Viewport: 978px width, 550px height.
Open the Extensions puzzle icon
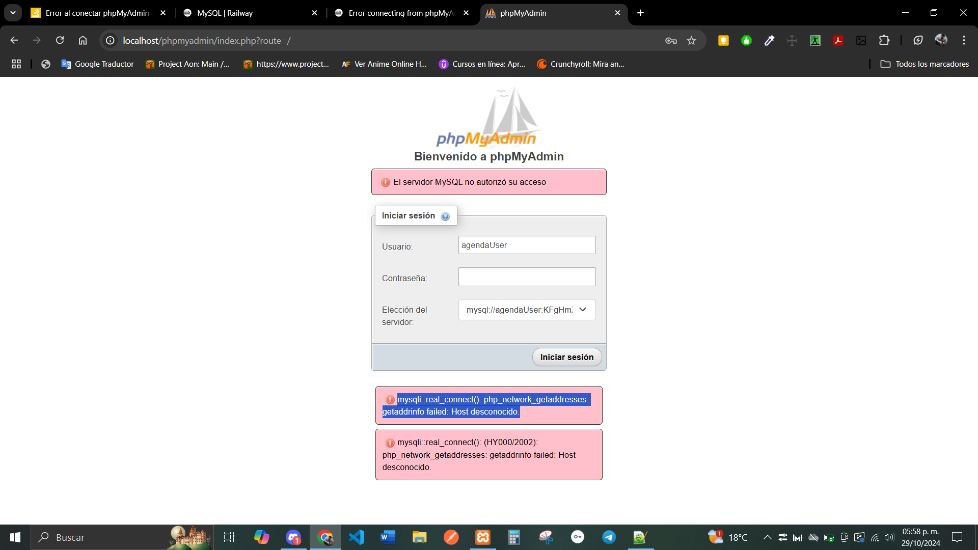(x=884, y=40)
